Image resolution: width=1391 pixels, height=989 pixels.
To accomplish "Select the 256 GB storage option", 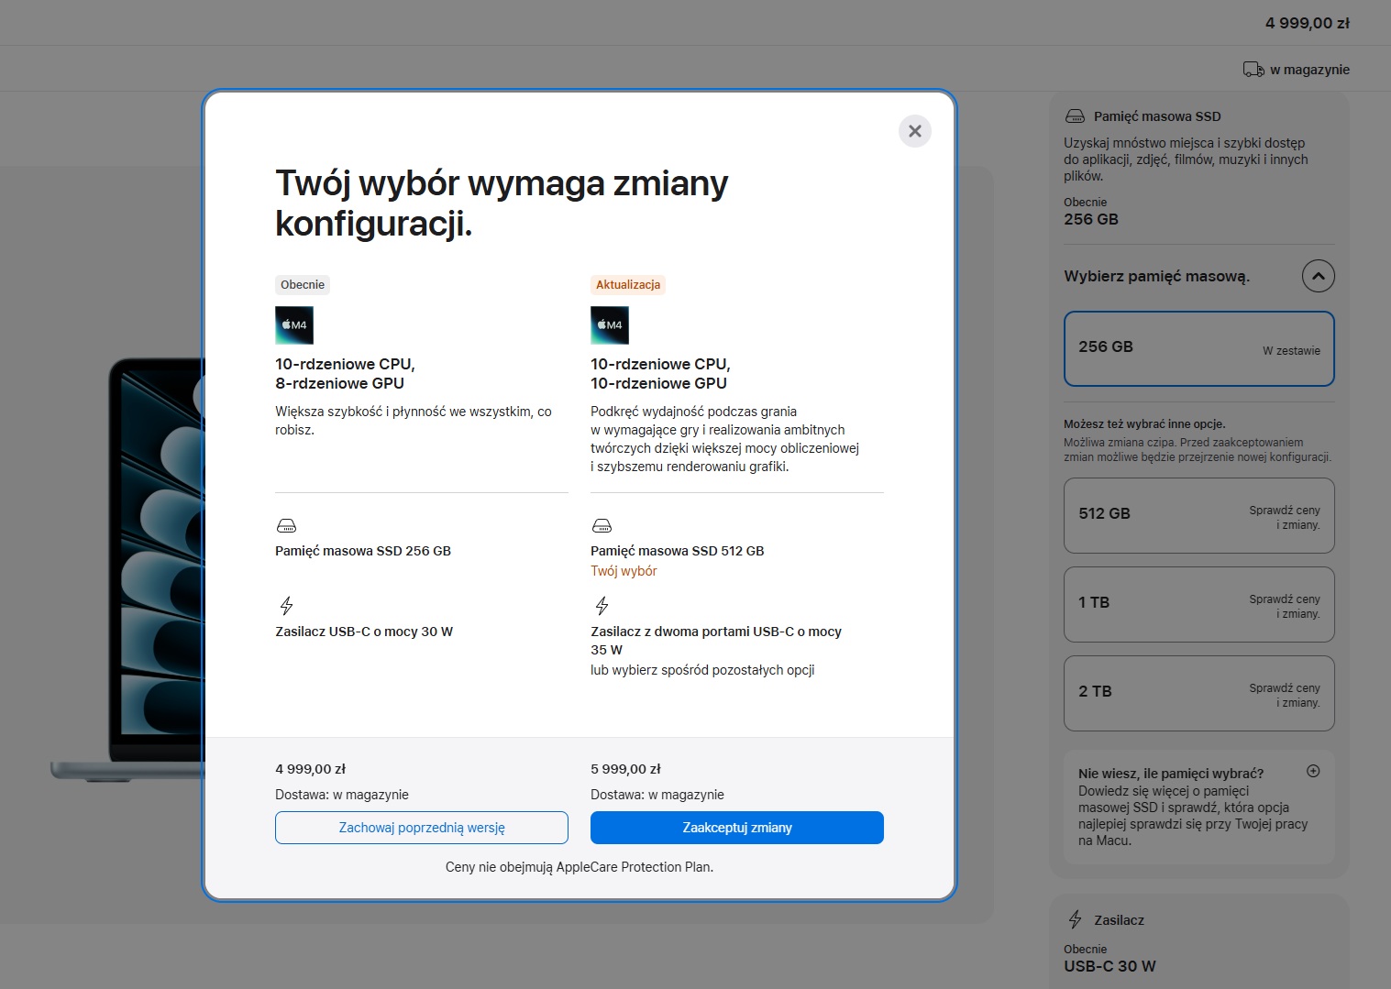I will (1198, 348).
